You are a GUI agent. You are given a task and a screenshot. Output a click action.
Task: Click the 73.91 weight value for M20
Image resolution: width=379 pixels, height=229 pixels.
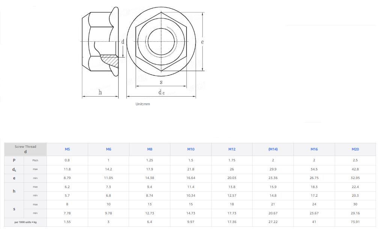pyautogui.click(x=355, y=222)
